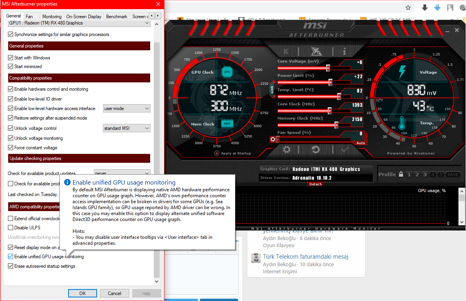Open fan speed settings gear icon
Viewport: 466px width, 301px height.
pyautogui.click(x=273, y=139)
